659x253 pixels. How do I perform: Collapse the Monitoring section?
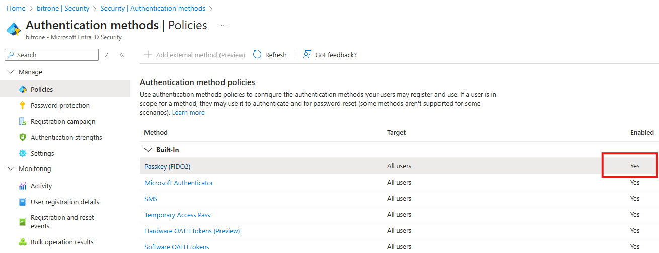coord(11,169)
